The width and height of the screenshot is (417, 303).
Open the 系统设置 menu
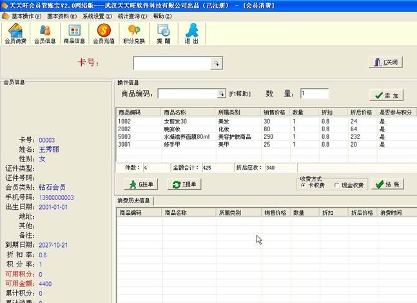coord(97,16)
